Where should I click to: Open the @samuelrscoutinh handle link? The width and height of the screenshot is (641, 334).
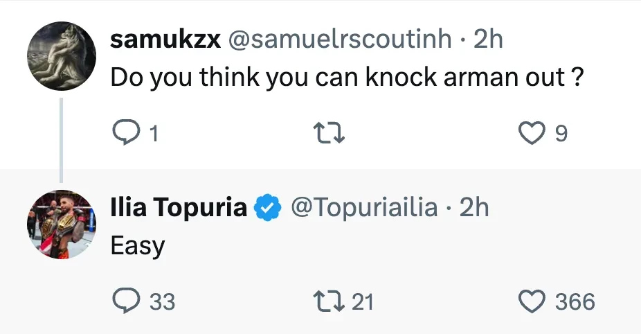coord(341,39)
